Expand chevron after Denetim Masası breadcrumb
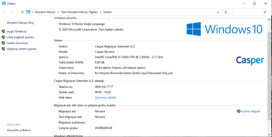 58,12
